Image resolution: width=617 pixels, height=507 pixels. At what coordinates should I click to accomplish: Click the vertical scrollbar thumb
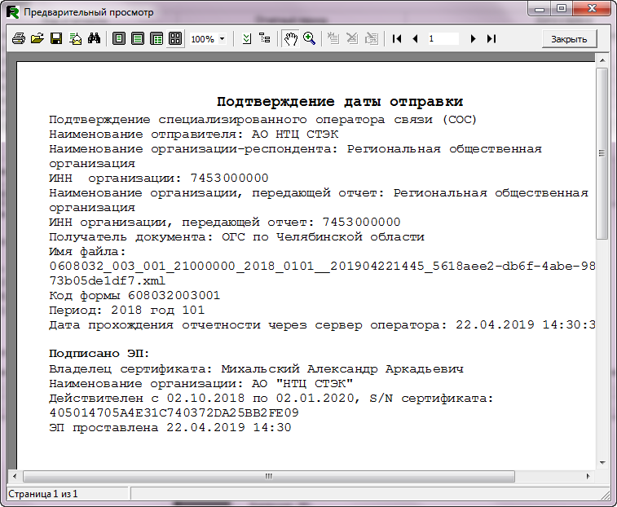[602, 153]
